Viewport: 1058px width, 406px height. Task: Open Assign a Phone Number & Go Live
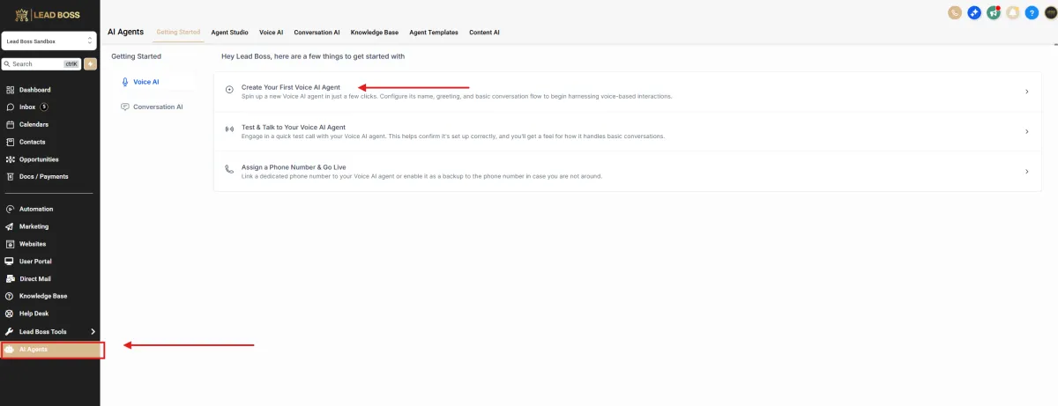click(627, 172)
